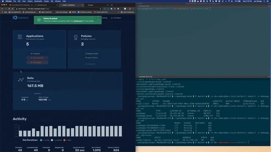Click the 0 B snapshots value
Viewport: 271px width, 152px height.
click(x=23, y=100)
